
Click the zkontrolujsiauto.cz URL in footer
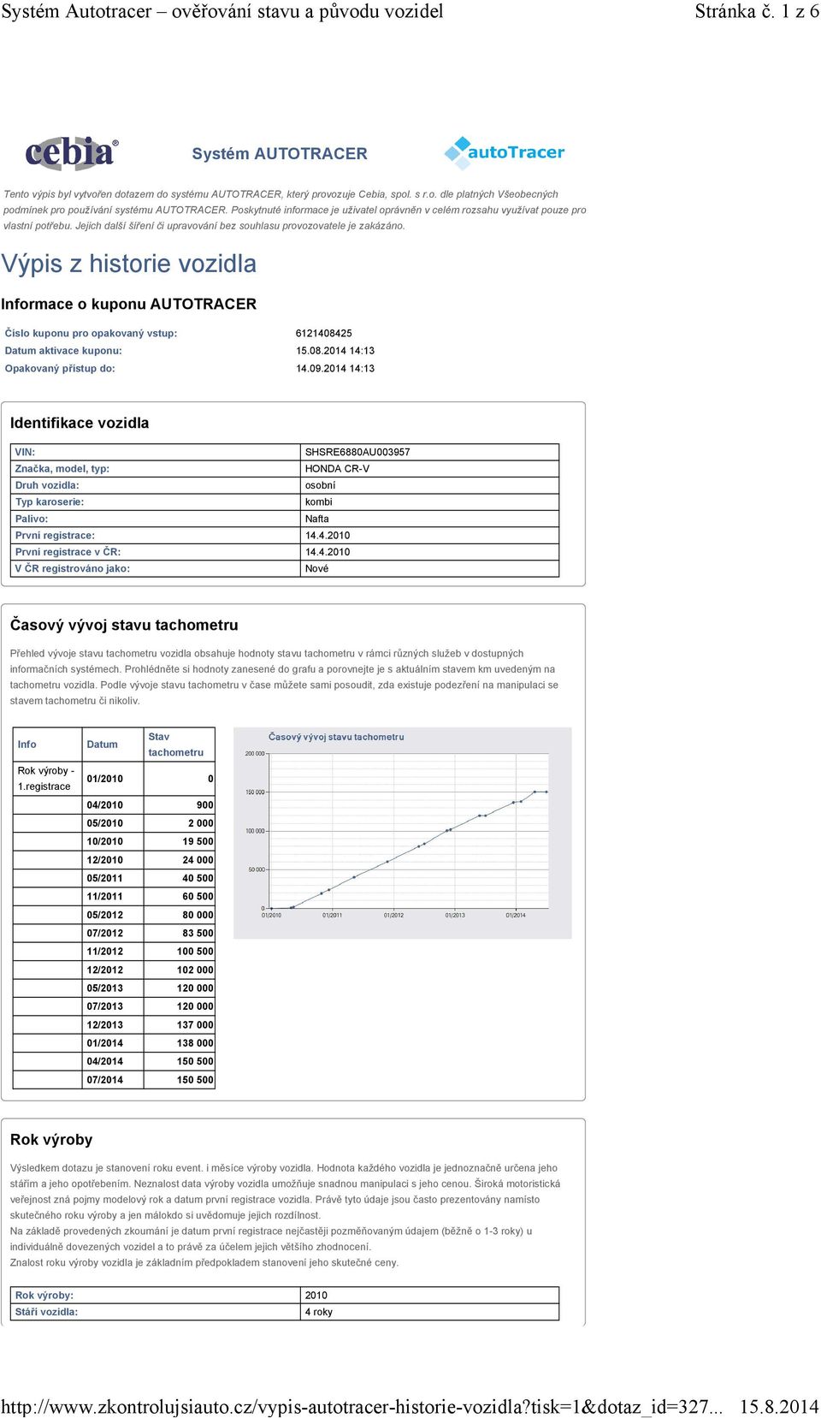click(x=362, y=1407)
